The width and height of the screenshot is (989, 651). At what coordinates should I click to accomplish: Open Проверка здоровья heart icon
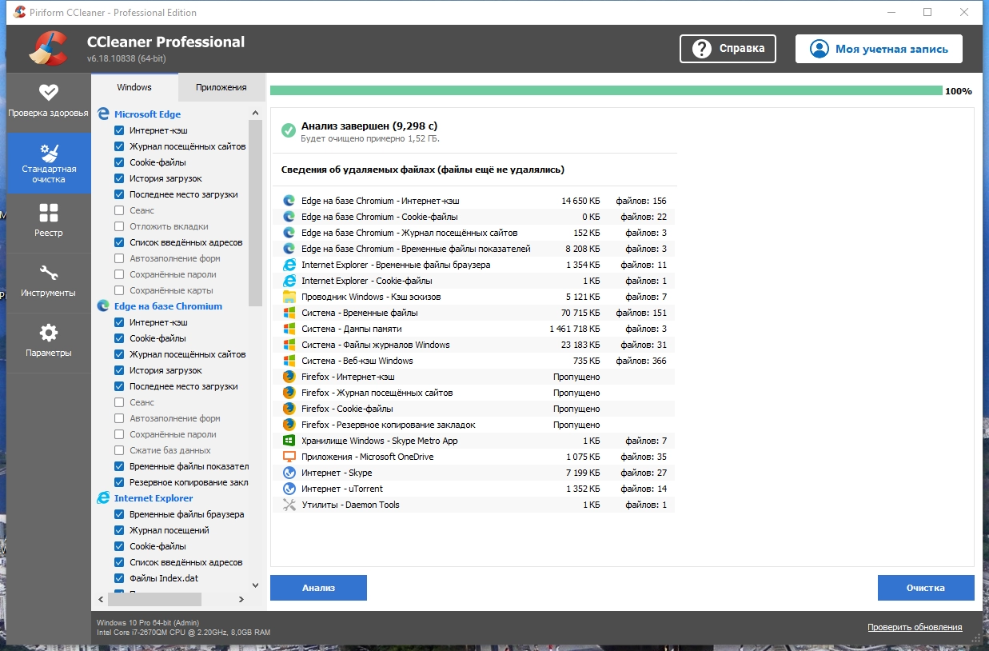49,92
